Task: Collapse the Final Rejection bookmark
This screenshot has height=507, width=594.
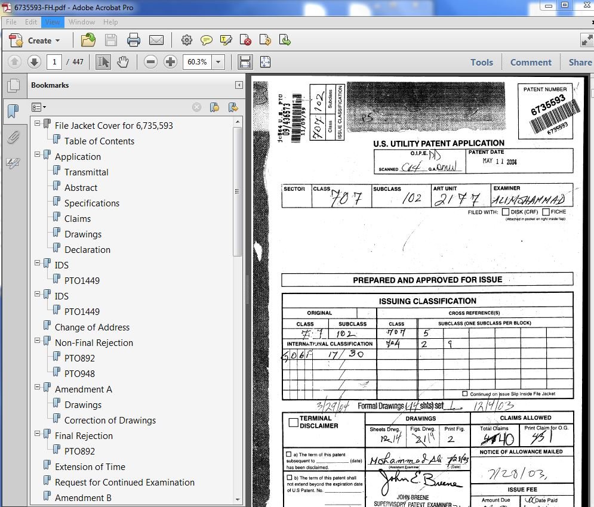Action: pos(37,434)
